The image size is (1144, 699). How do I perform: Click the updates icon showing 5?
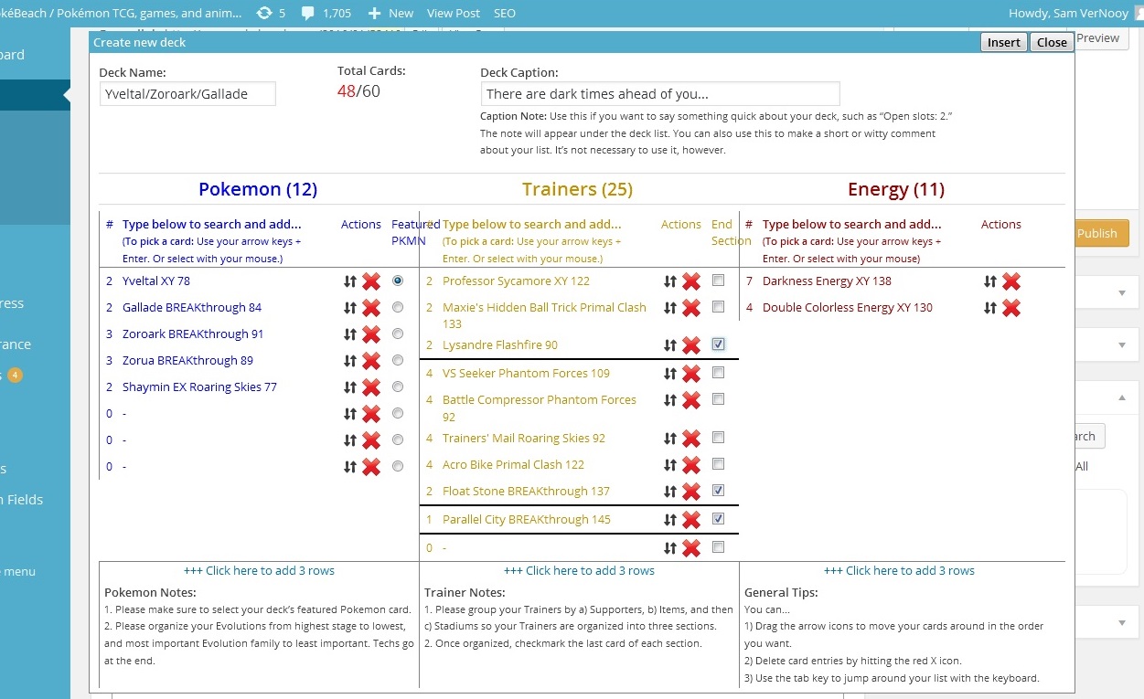(271, 13)
